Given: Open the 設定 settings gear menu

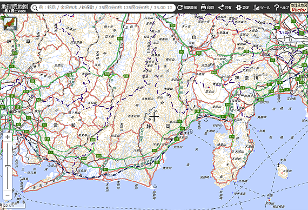Looking at the screenshot, I should tap(243, 8).
